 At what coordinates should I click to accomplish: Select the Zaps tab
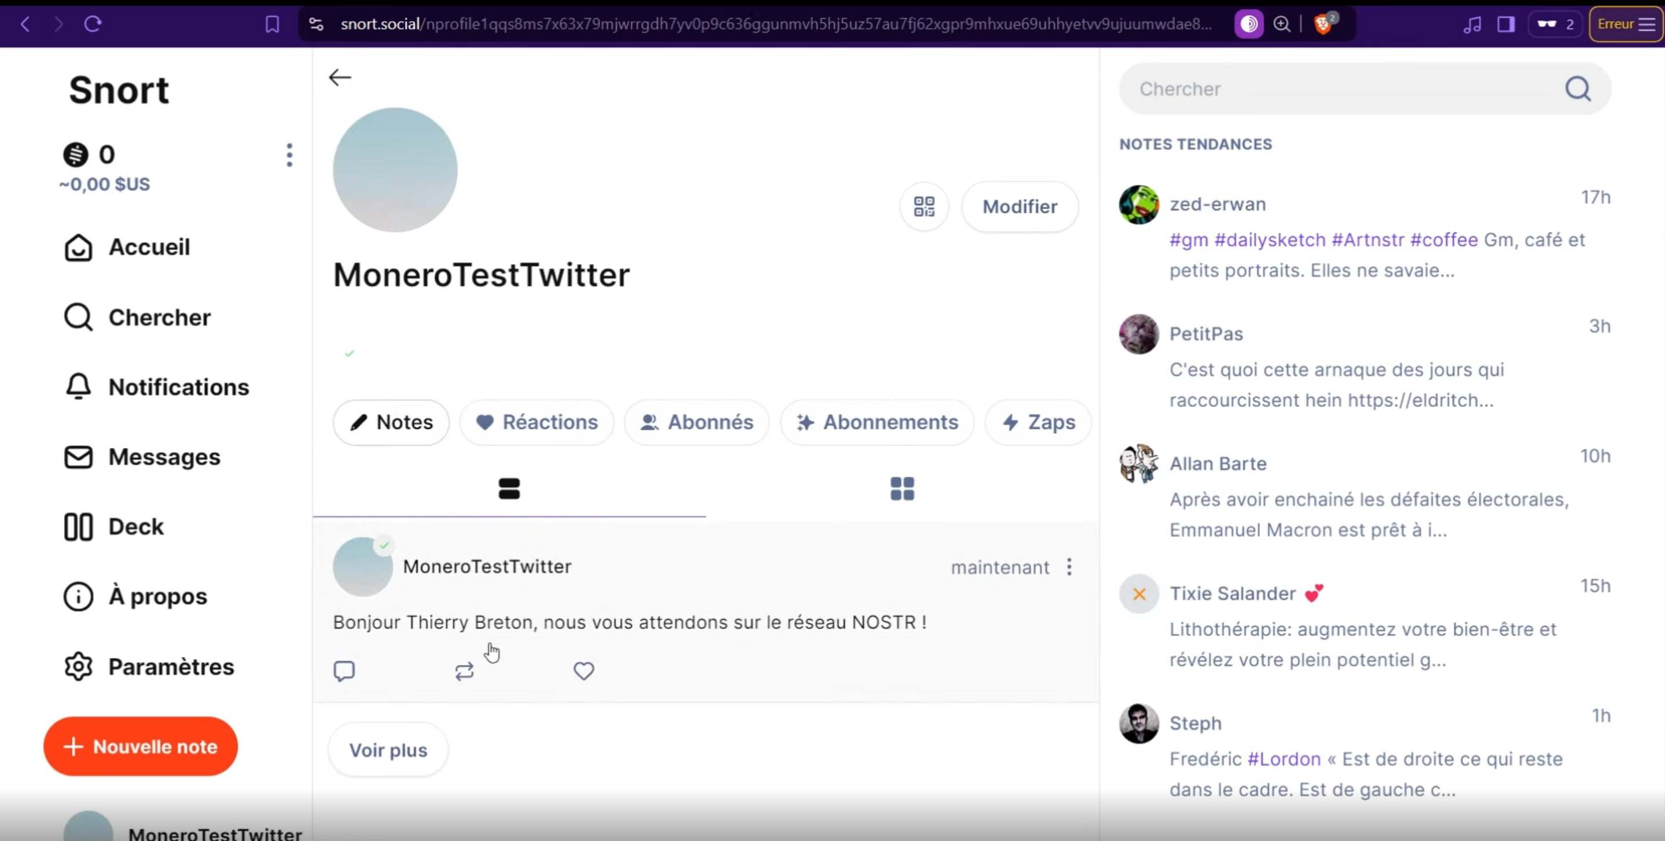[1038, 422]
